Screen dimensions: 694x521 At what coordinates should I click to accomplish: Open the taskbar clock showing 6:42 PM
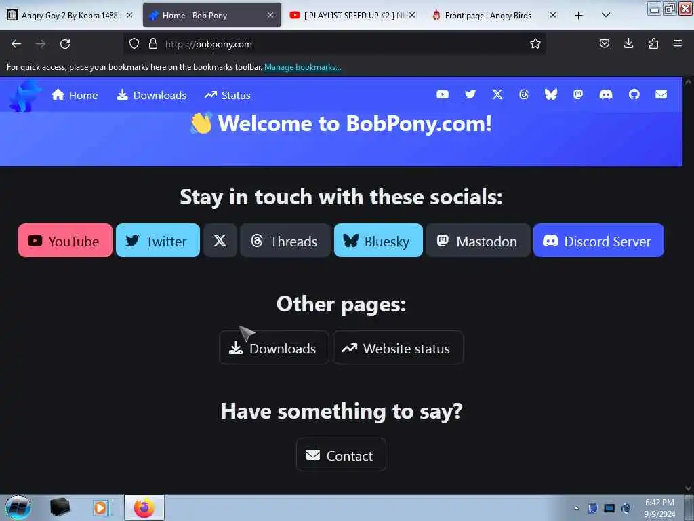pos(659,507)
